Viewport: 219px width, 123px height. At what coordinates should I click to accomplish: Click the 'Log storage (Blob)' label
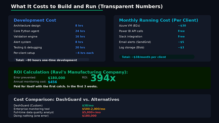click(x=132, y=47)
